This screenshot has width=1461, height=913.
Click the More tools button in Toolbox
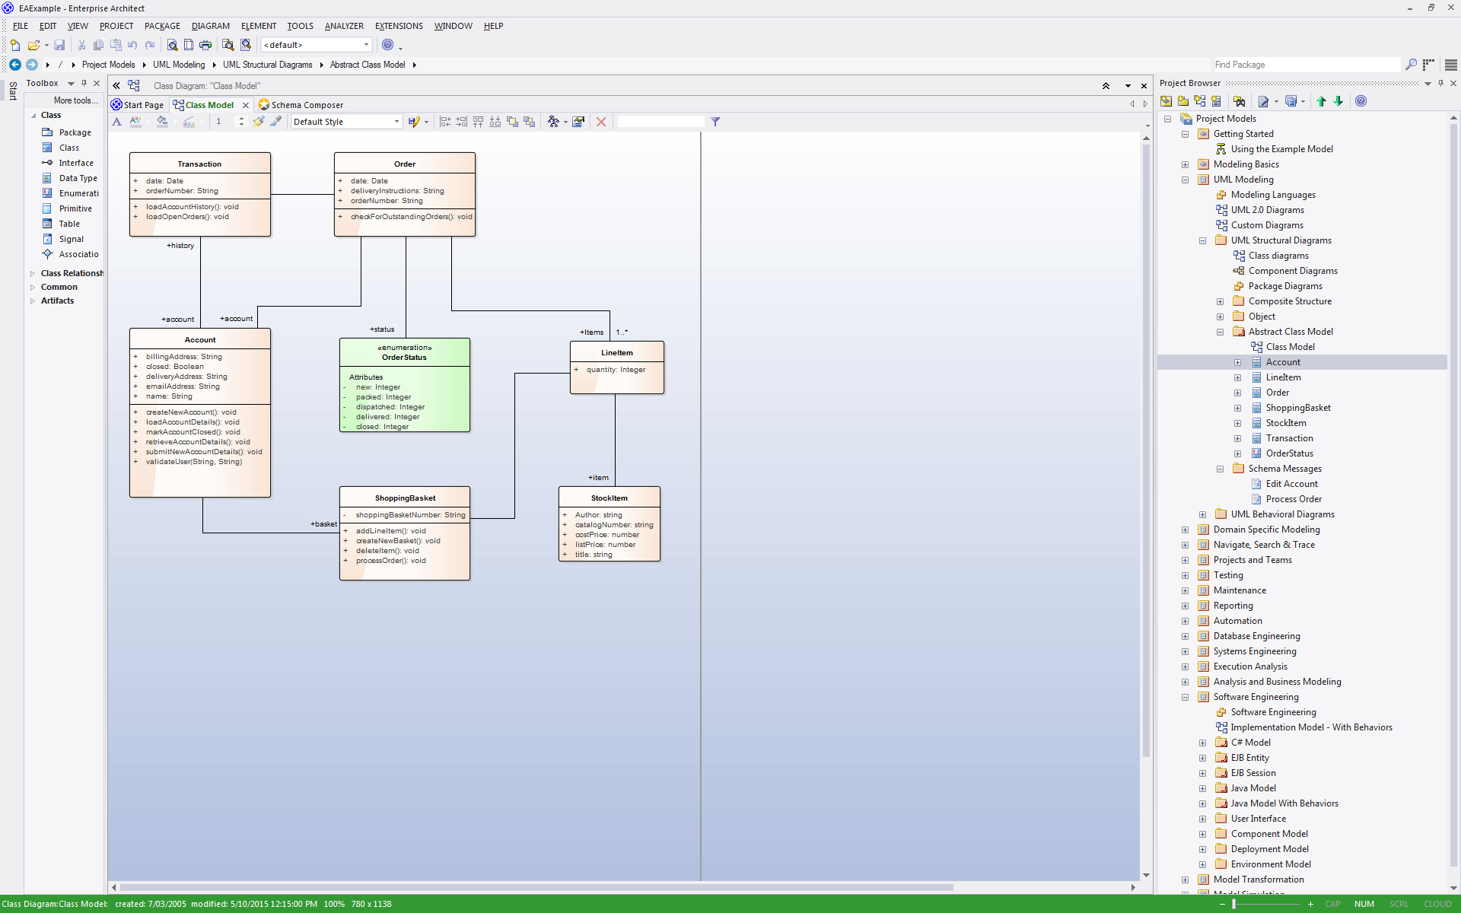pyautogui.click(x=75, y=100)
